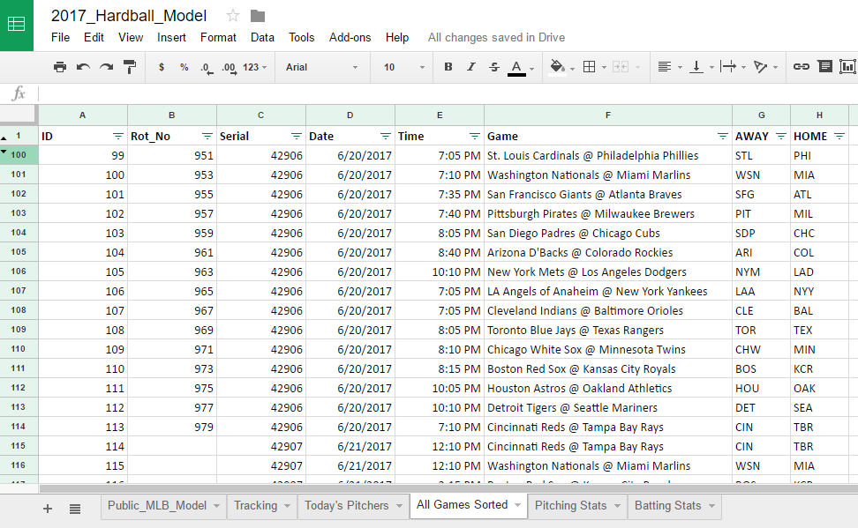Open the Data menu

point(262,37)
